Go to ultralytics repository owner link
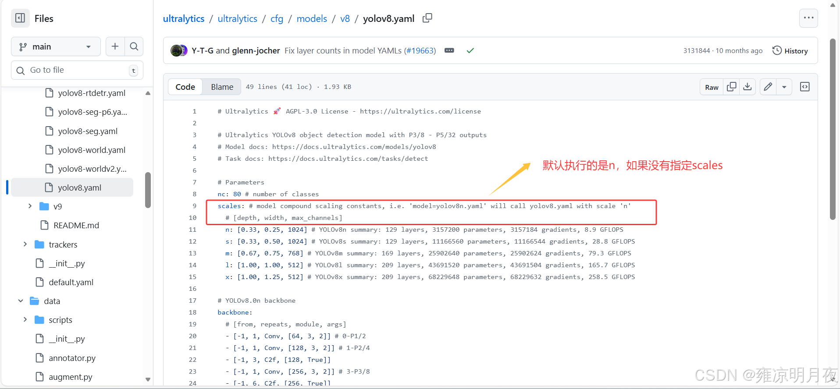The height and width of the screenshot is (389, 840). tap(184, 18)
